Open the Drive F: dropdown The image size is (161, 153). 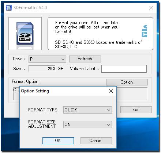coord(47,59)
